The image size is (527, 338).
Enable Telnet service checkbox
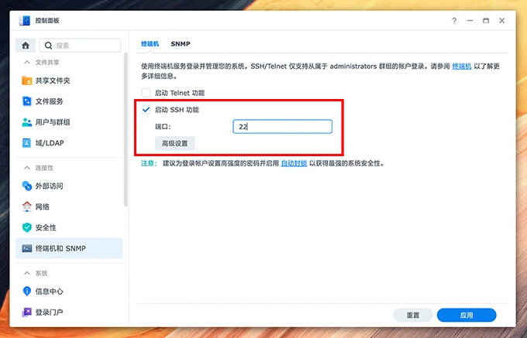click(x=146, y=93)
